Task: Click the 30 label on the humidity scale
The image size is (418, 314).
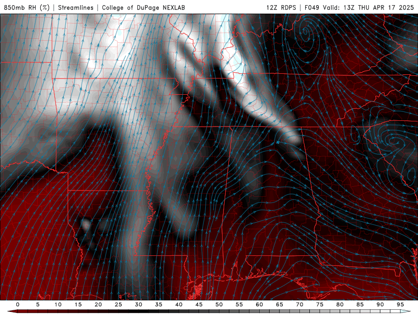Action: pos(138,305)
